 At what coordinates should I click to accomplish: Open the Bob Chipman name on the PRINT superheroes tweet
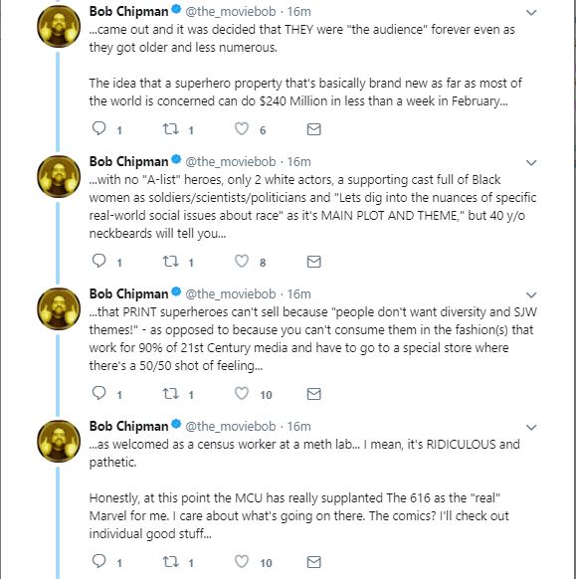tap(128, 293)
